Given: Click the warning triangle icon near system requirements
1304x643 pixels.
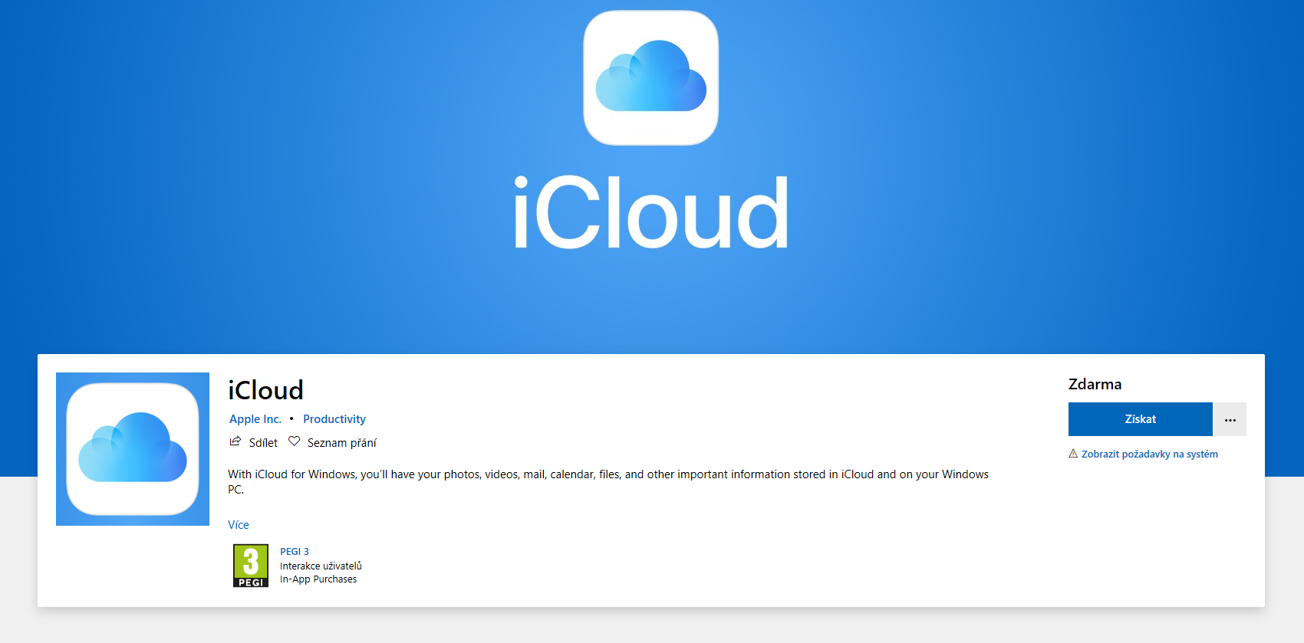Looking at the screenshot, I should pos(1073,454).
